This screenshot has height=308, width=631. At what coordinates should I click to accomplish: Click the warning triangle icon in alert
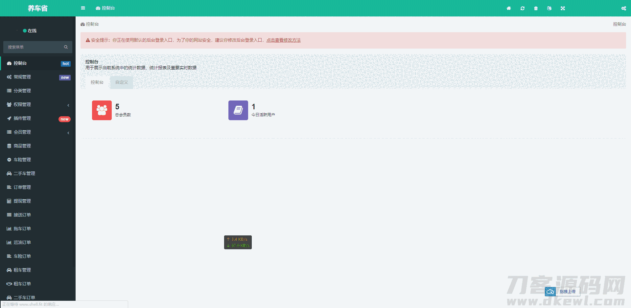[88, 40]
